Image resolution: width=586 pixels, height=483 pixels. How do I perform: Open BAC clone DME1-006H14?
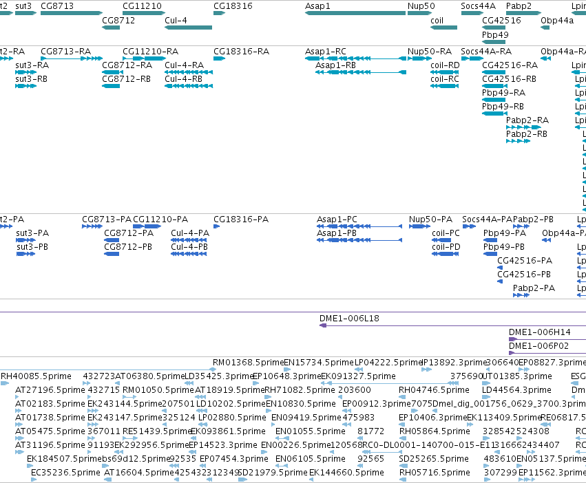point(540,332)
